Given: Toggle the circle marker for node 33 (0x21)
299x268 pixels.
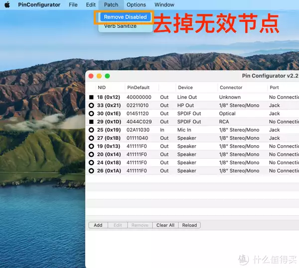Looking at the screenshot, I should [x=91, y=105].
